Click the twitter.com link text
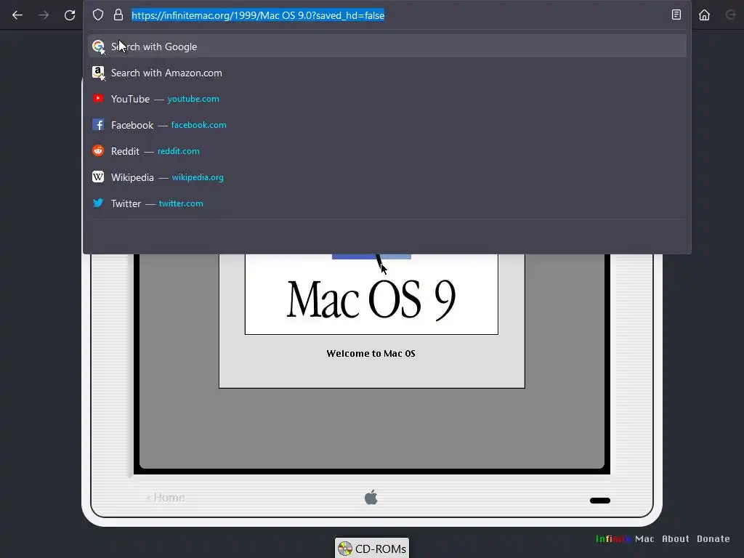The width and height of the screenshot is (744, 558). 181,203
